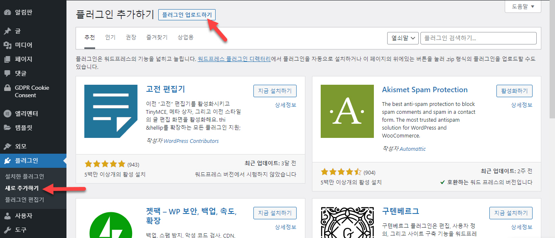Activate the Akismet Spam Protection plugin
Screen dimensions: 555x238
pyautogui.click(x=514, y=91)
